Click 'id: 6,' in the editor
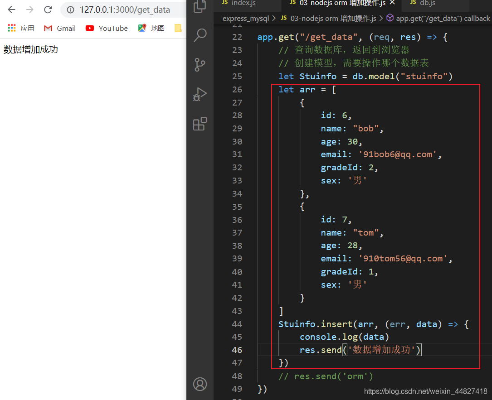492x400 pixels. 336,116
